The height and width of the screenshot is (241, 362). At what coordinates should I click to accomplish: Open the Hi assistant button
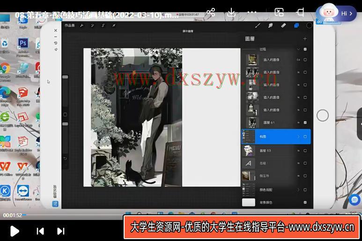pos(336,13)
